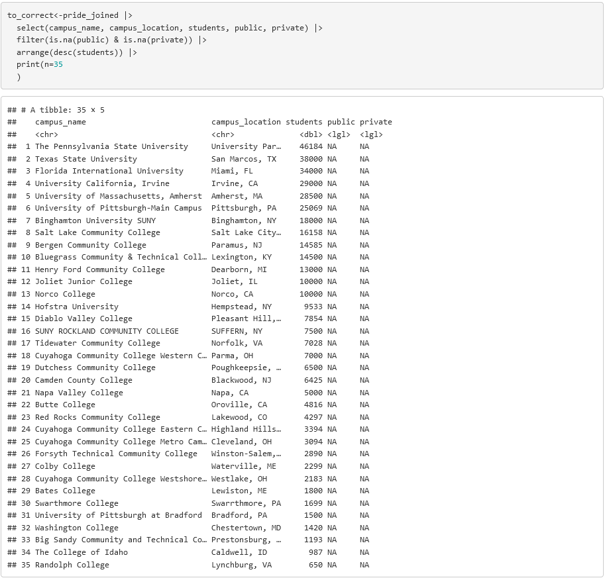
Task: Click 'Colby College' campus name
Action: tap(65, 466)
